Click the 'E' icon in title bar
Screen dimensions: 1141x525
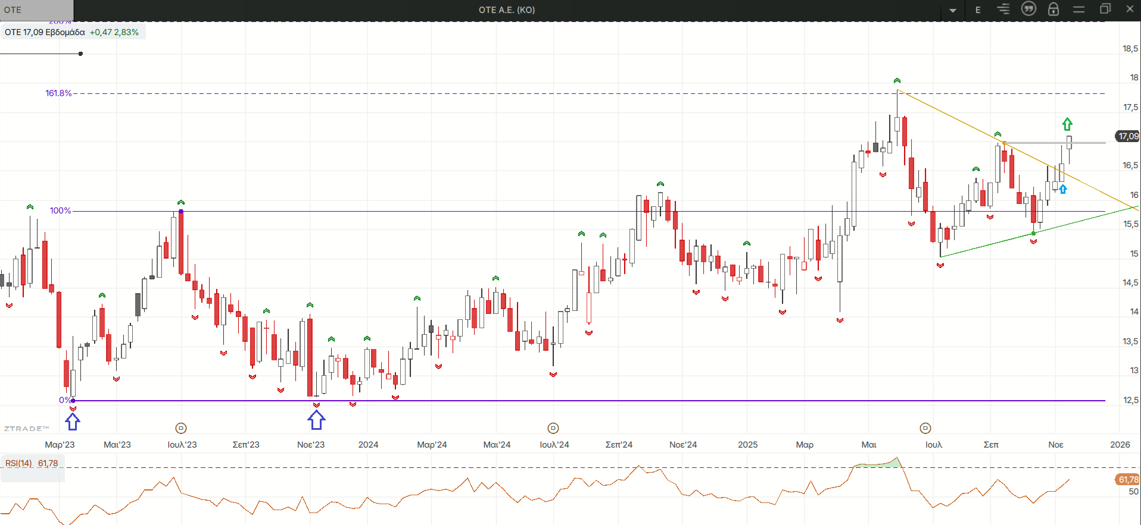click(x=978, y=10)
